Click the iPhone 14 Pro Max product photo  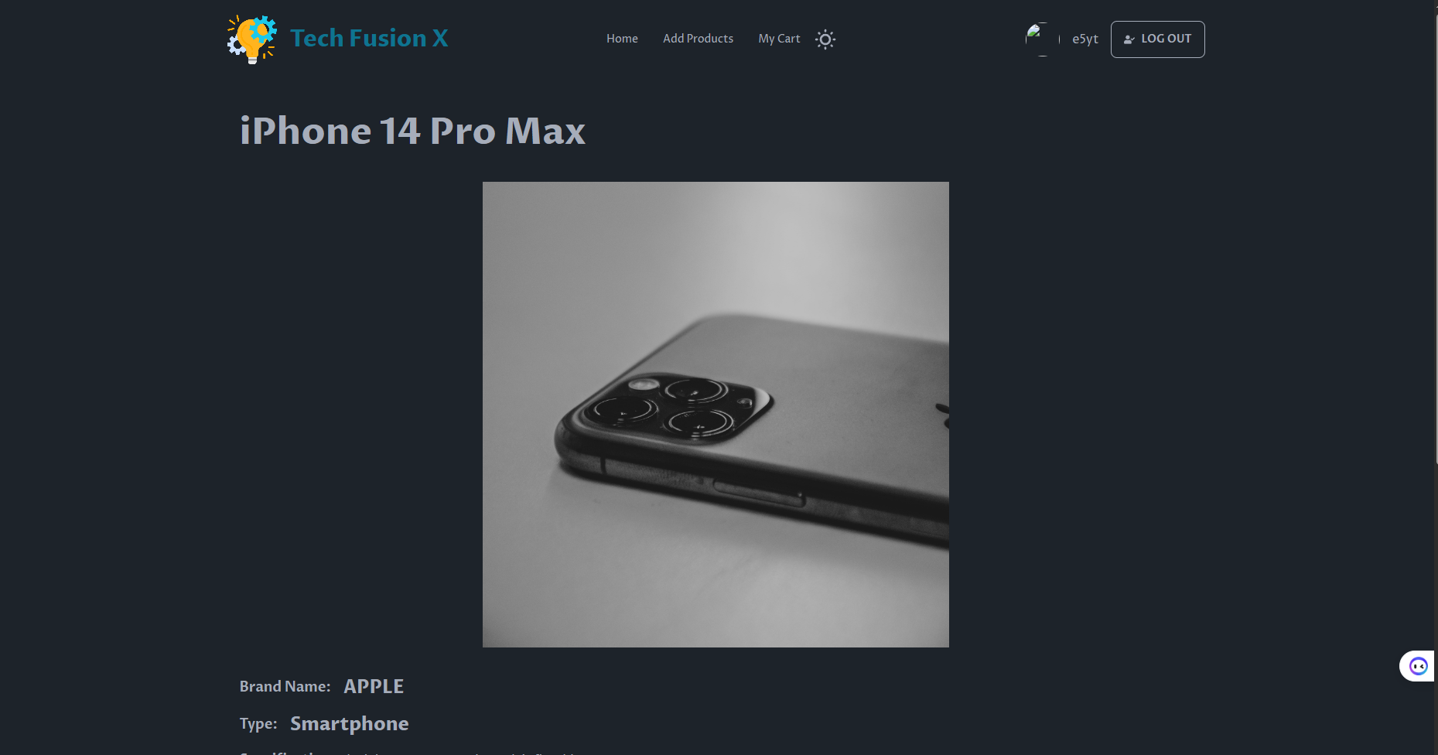click(x=716, y=415)
